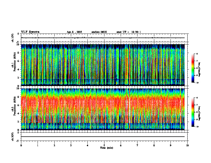Click the ch.2 spectrogram plot area
This screenshot has width=211, height=163.
click(x=103, y=109)
